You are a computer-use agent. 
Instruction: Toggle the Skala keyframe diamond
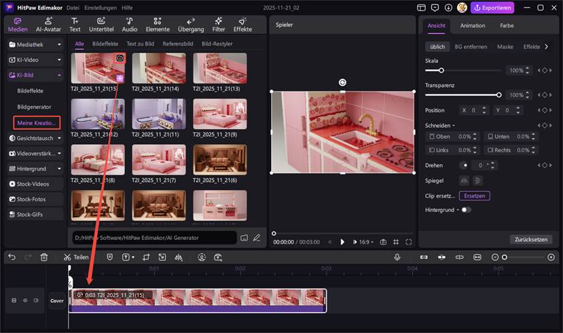point(544,71)
